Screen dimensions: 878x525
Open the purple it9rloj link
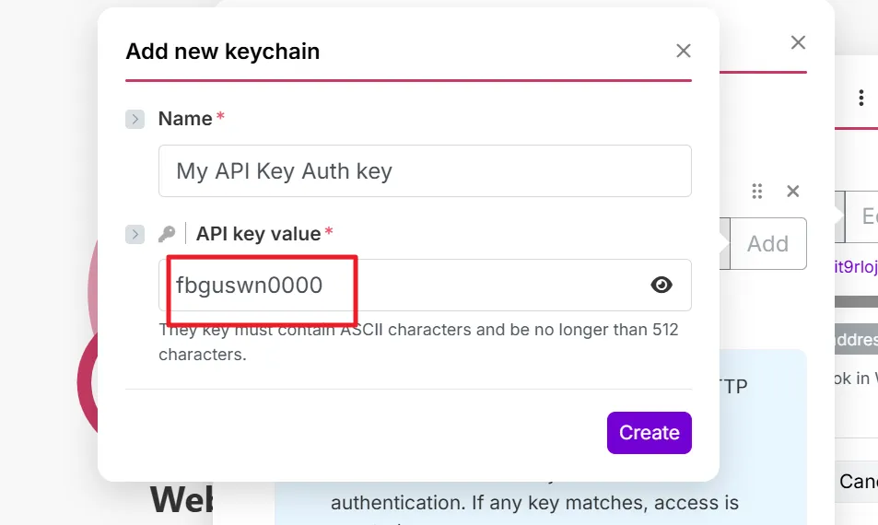pos(856,266)
